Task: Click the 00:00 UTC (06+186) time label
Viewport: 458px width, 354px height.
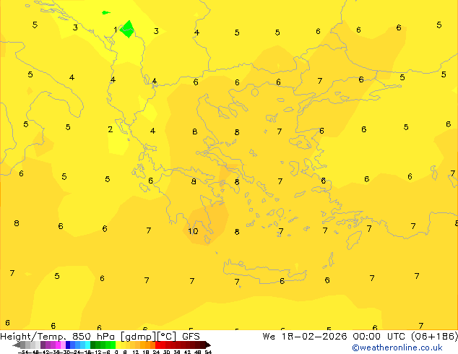Action: 405,336
